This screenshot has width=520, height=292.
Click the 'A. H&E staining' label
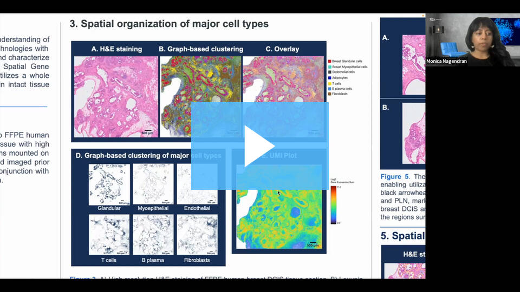point(116,49)
